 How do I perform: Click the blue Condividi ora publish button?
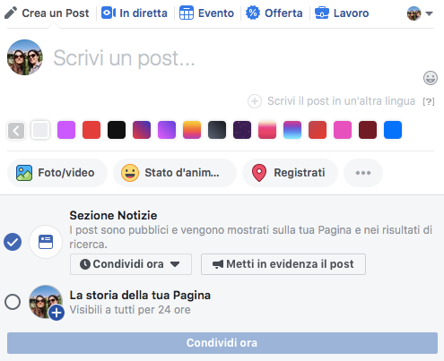click(x=222, y=343)
